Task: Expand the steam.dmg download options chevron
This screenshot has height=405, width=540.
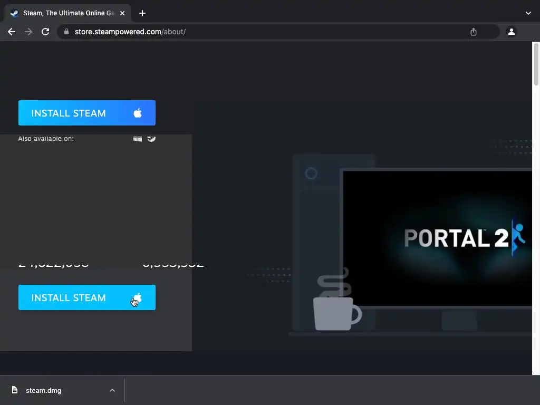Action: [112, 390]
